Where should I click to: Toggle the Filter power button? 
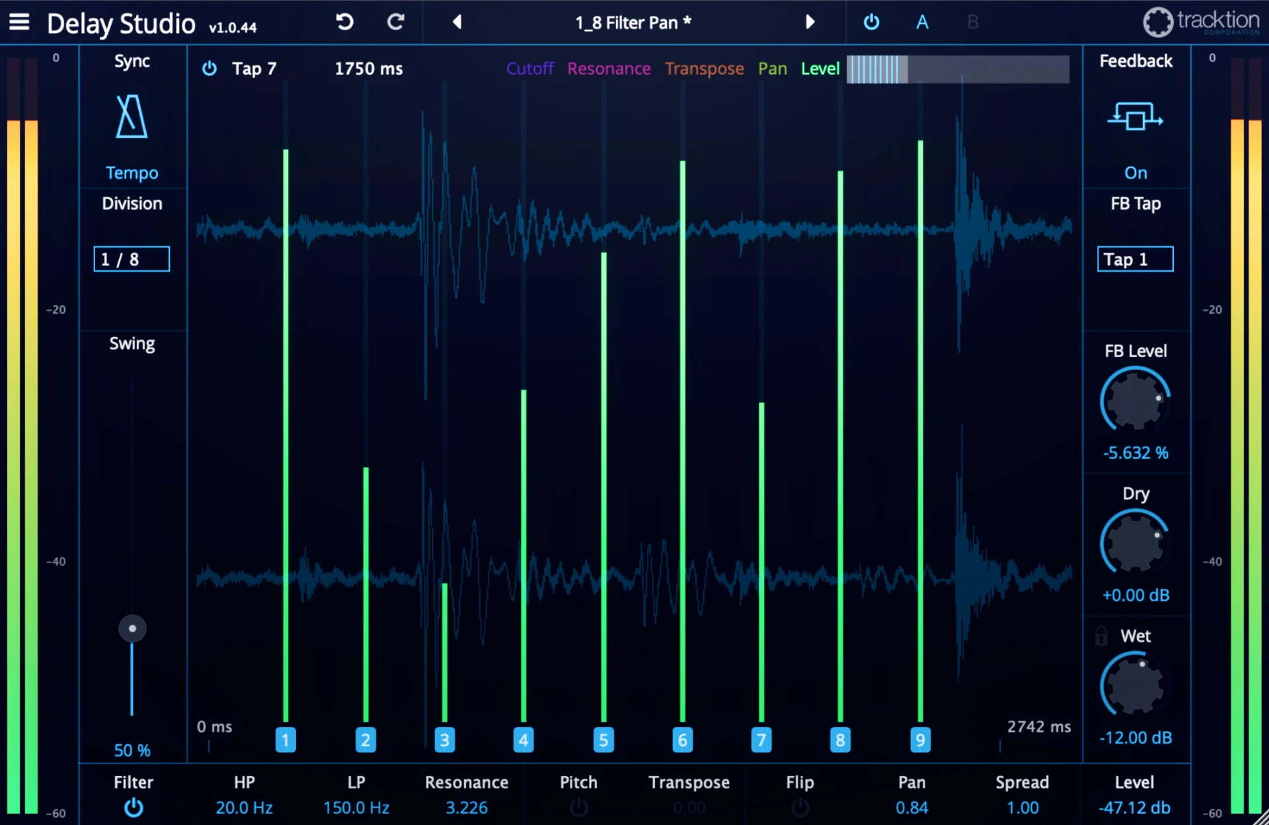tap(134, 808)
